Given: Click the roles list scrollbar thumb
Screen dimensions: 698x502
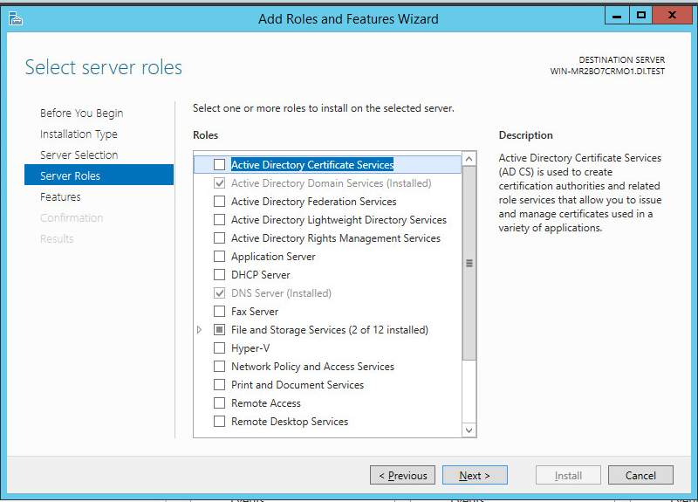Looking at the screenshot, I should point(469,262).
